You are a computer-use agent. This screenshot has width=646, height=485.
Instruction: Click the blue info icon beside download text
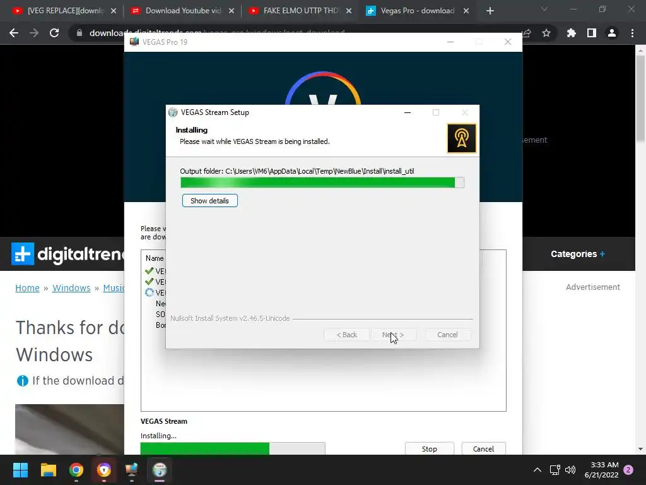pyautogui.click(x=22, y=381)
